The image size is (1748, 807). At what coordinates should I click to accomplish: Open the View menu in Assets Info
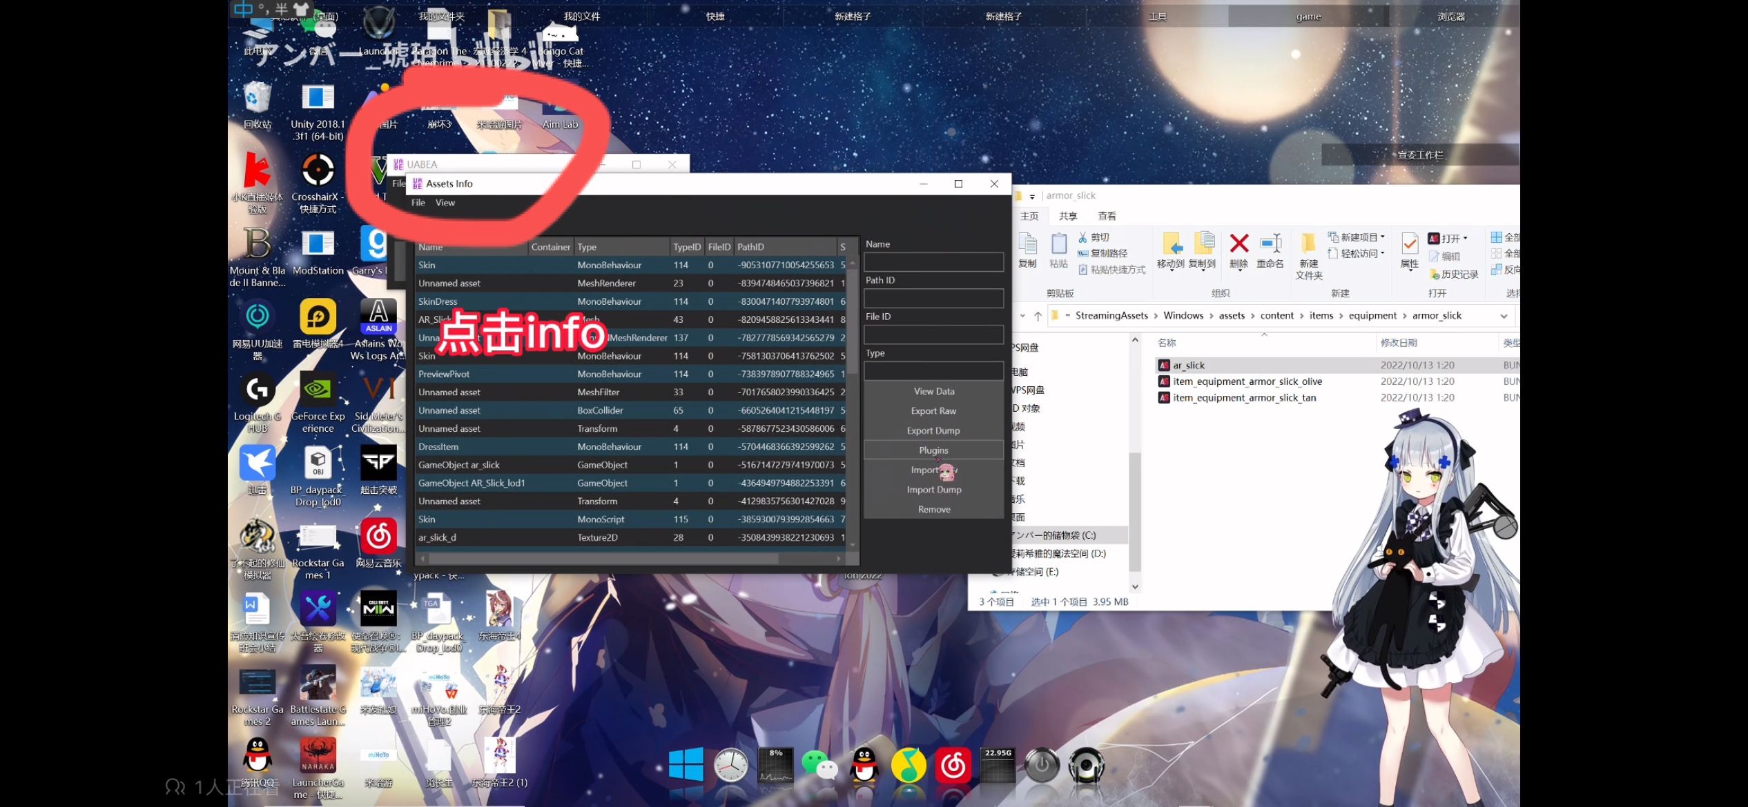[x=445, y=203]
